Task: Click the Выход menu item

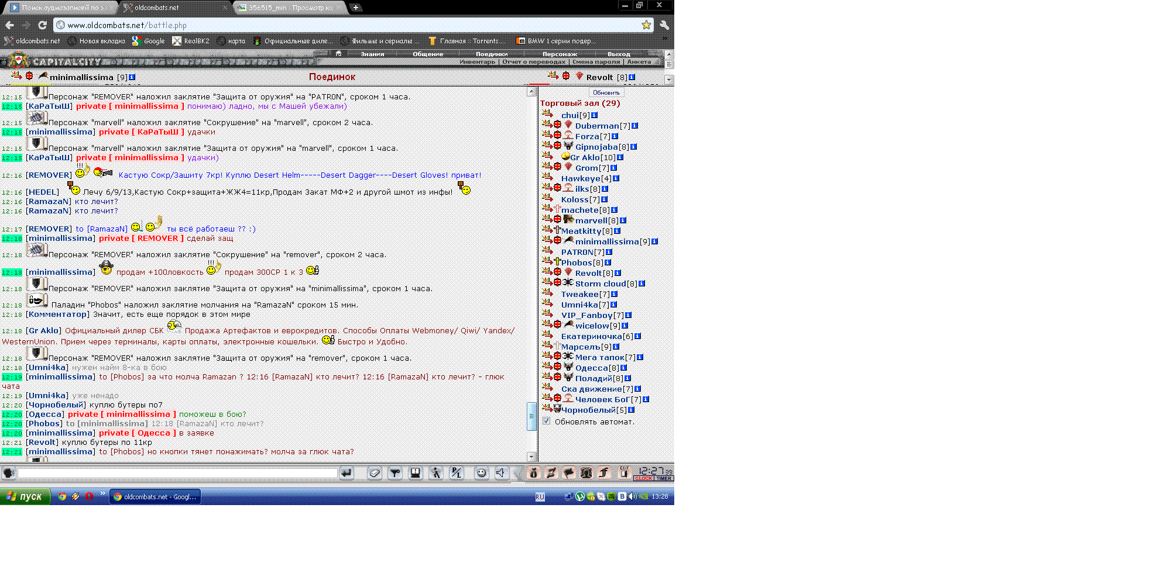Action: (619, 54)
